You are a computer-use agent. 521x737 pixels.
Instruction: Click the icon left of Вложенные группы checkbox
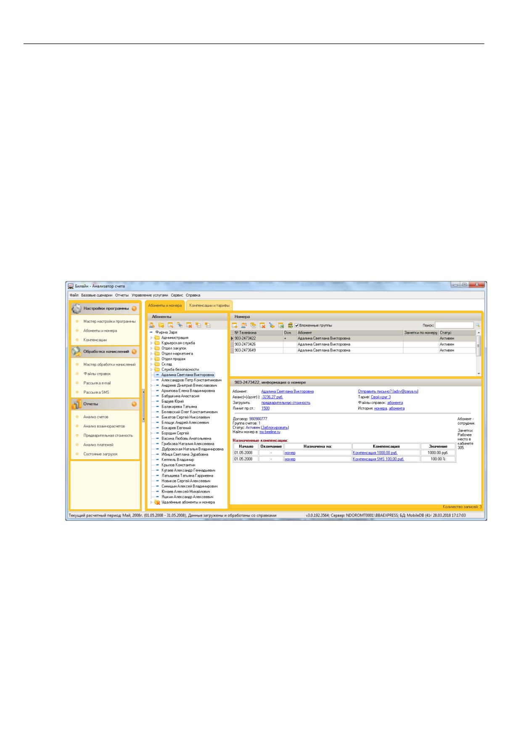click(x=290, y=326)
